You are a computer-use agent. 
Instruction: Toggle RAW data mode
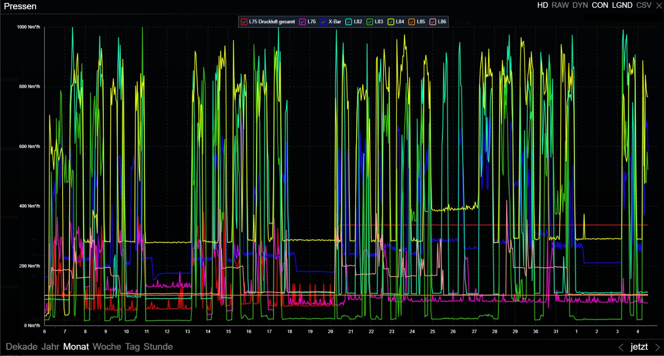tap(560, 5)
